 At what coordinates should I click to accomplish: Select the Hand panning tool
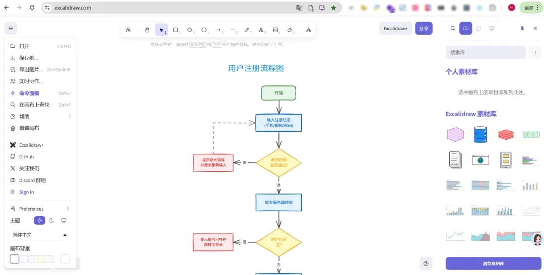click(147, 30)
